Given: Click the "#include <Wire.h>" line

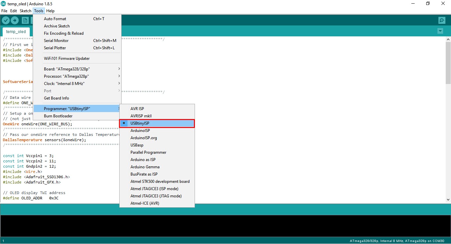Looking at the screenshot, I should pos(22,172).
